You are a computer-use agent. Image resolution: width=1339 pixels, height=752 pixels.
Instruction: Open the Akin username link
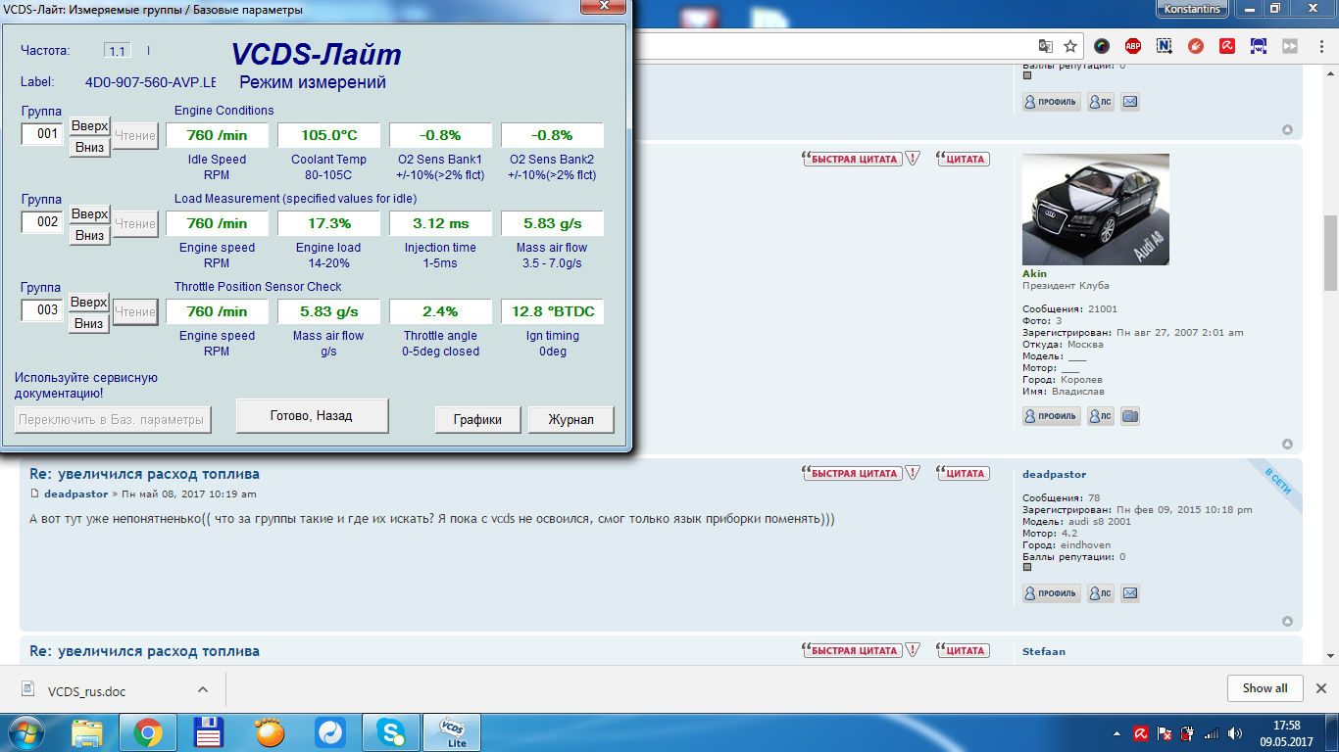(x=1034, y=274)
